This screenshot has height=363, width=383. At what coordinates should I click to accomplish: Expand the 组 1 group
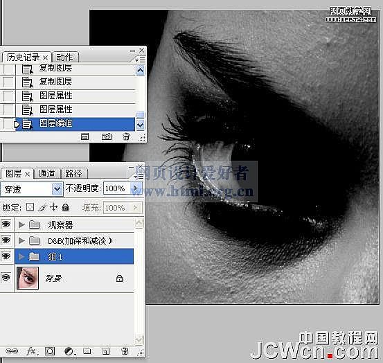click(21, 256)
